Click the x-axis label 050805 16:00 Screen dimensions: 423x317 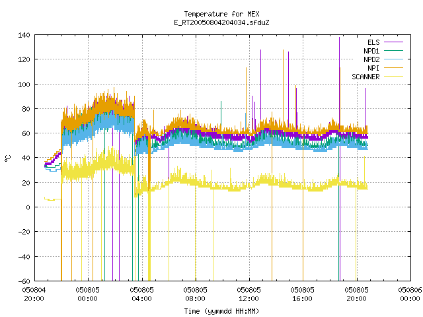(303, 295)
